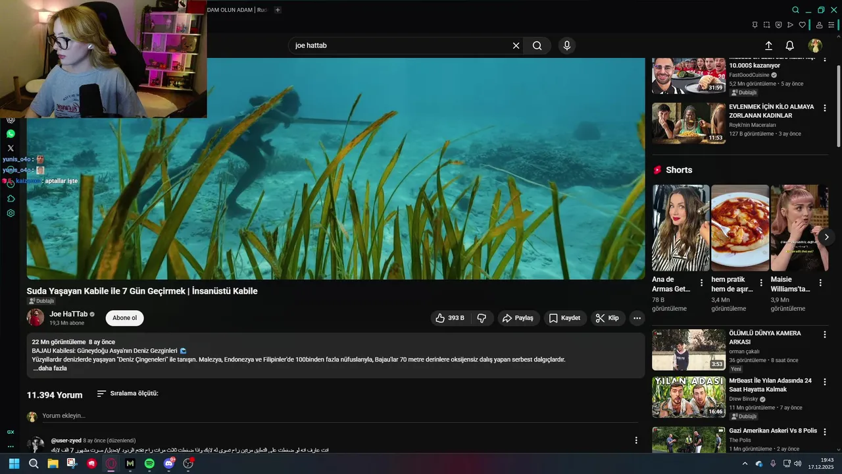This screenshot has width=842, height=474.
Task: Open options for Ana de Armas short
Action: tap(701, 282)
